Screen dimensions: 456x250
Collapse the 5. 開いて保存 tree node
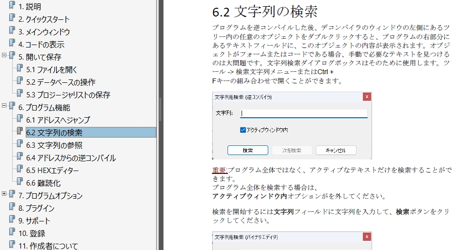(4, 55)
